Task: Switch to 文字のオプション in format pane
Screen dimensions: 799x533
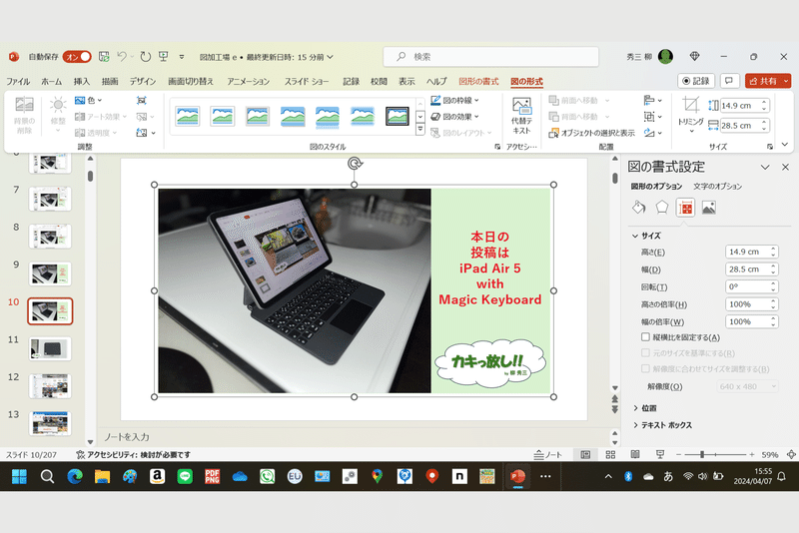Action: pos(717,187)
